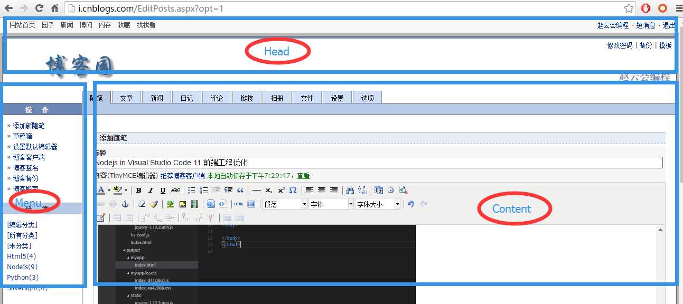Toggle italic formatting in the editor

tap(151, 190)
